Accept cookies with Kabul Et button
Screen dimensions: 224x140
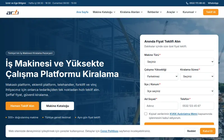click(207, 131)
